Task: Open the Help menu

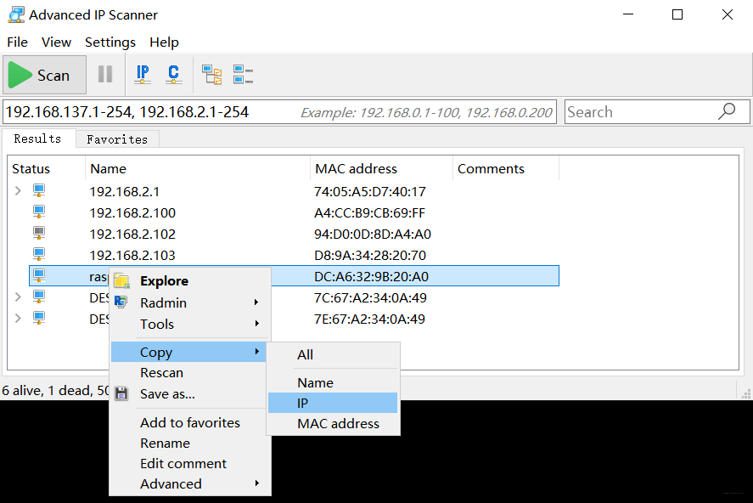Action: [x=164, y=42]
